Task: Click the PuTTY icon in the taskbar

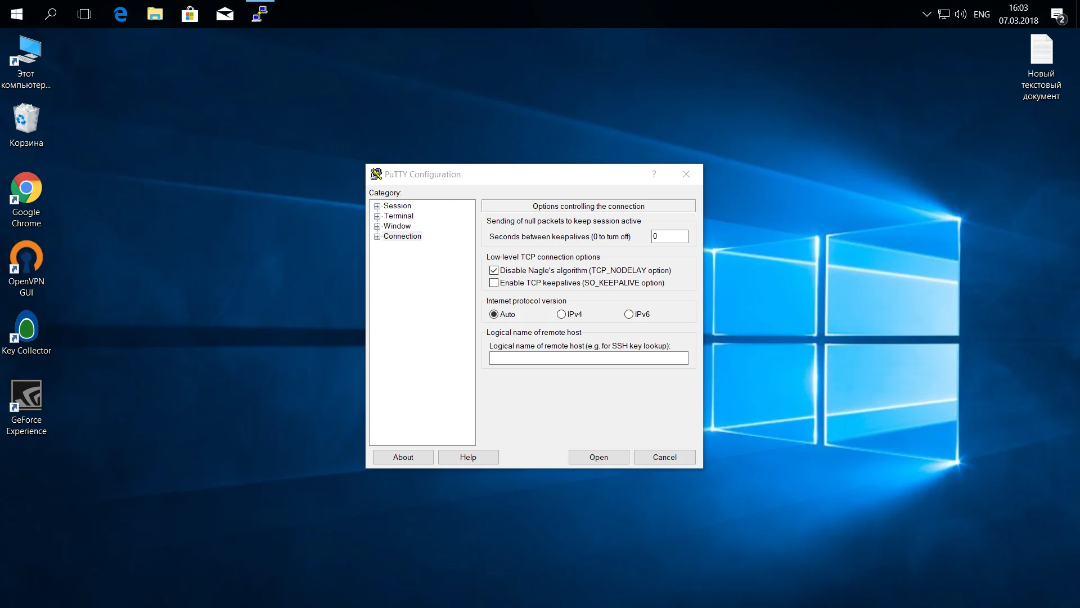Action: (259, 14)
